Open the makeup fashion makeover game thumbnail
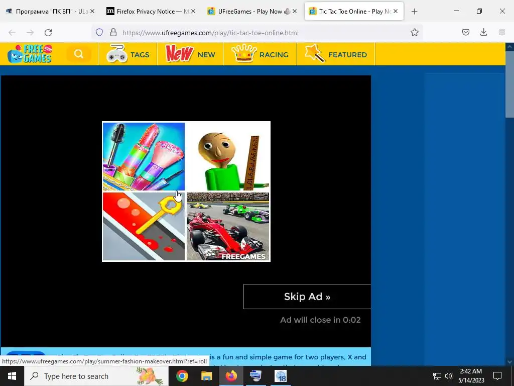The image size is (514, 386). coord(144,157)
